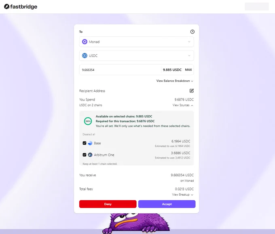Click the Monad chain icon

tap(85, 42)
